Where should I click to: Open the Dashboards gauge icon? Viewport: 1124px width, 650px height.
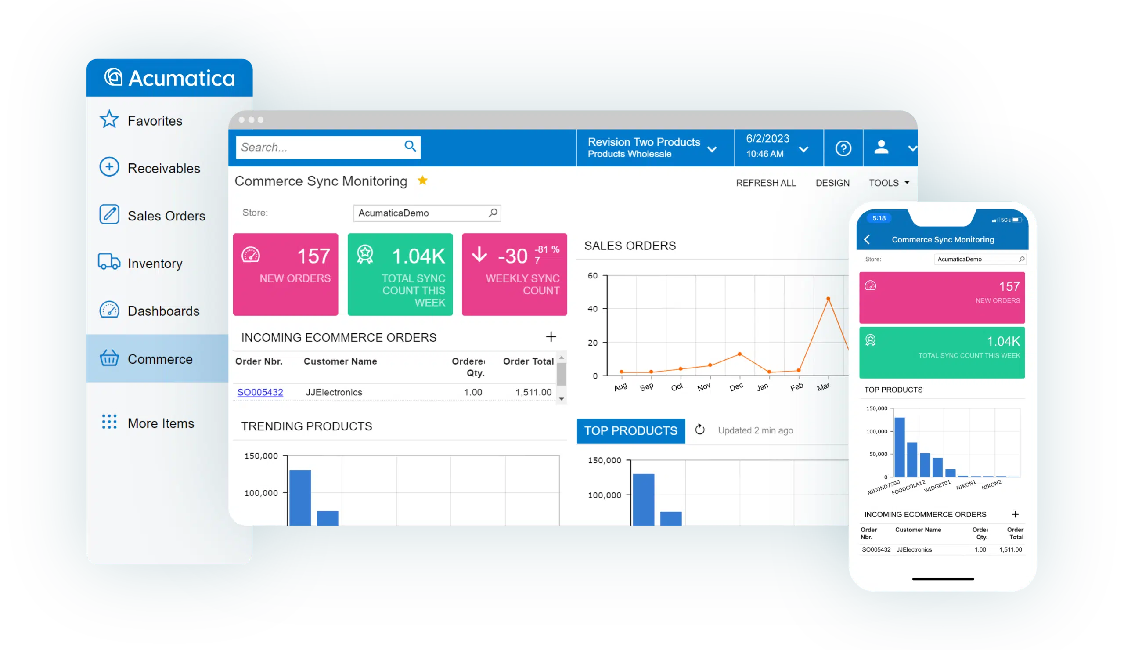[x=109, y=310]
